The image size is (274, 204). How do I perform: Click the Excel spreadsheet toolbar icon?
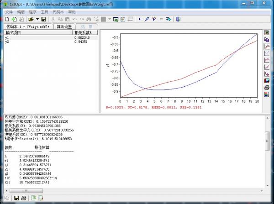(116, 19)
